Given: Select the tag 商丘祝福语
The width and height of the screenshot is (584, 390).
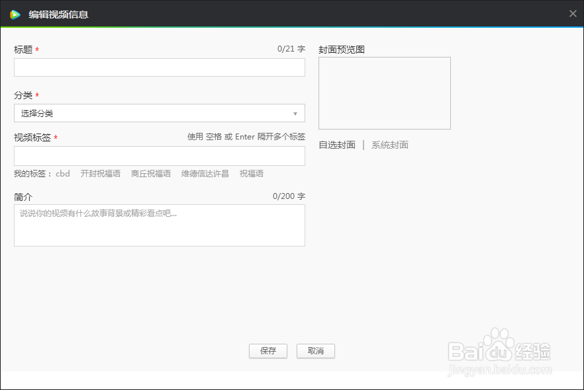Looking at the screenshot, I should coord(151,173).
